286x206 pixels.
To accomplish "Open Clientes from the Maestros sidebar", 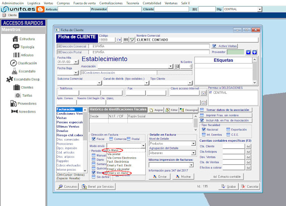I will [x=26, y=88].
